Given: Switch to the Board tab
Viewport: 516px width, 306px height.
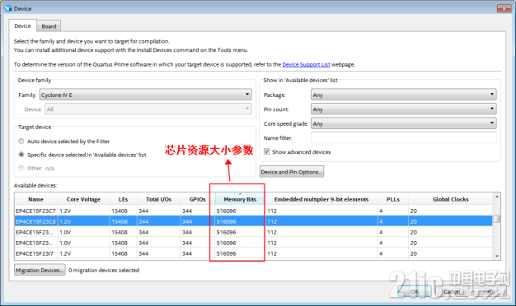Looking at the screenshot, I should click(x=49, y=26).
